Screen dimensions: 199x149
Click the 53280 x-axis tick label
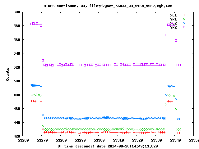click(x=61, y=140)
